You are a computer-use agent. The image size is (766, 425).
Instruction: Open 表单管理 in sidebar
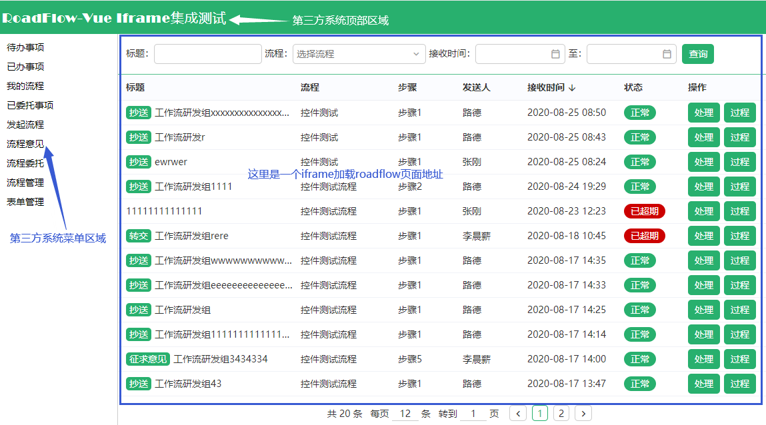coord(25,202)
